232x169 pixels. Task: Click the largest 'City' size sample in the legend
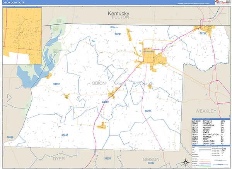coord(224,149)
